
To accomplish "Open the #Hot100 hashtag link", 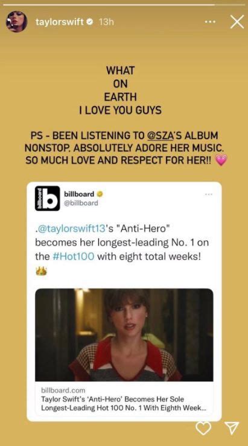I will (74, 256).
